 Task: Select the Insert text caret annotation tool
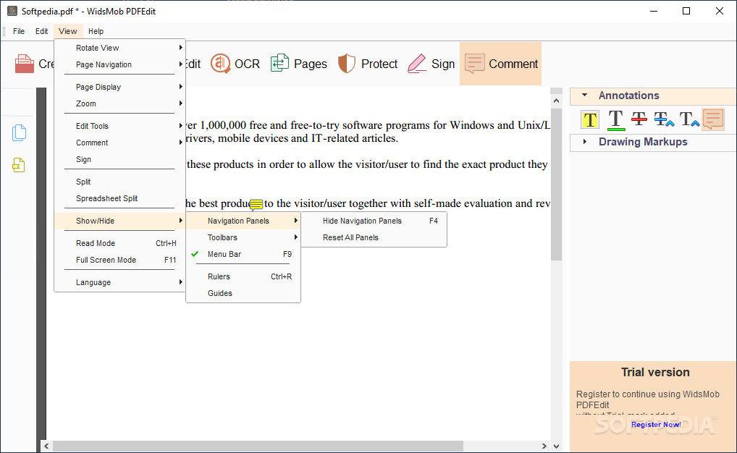tap(689, 119)
